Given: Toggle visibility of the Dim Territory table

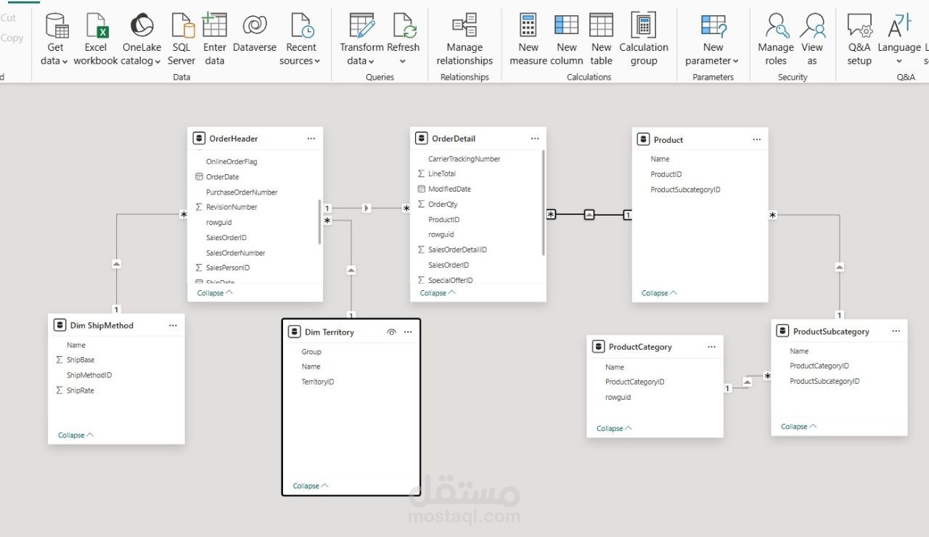Looking at the screenshot, I should click(x=391, y=332).
